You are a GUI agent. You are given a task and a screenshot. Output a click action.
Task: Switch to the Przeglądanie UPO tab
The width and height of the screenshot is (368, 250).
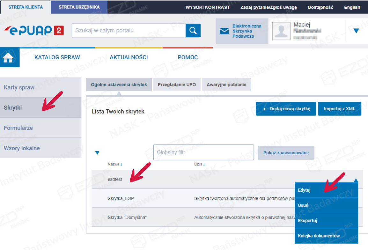[x=177, y=85]
